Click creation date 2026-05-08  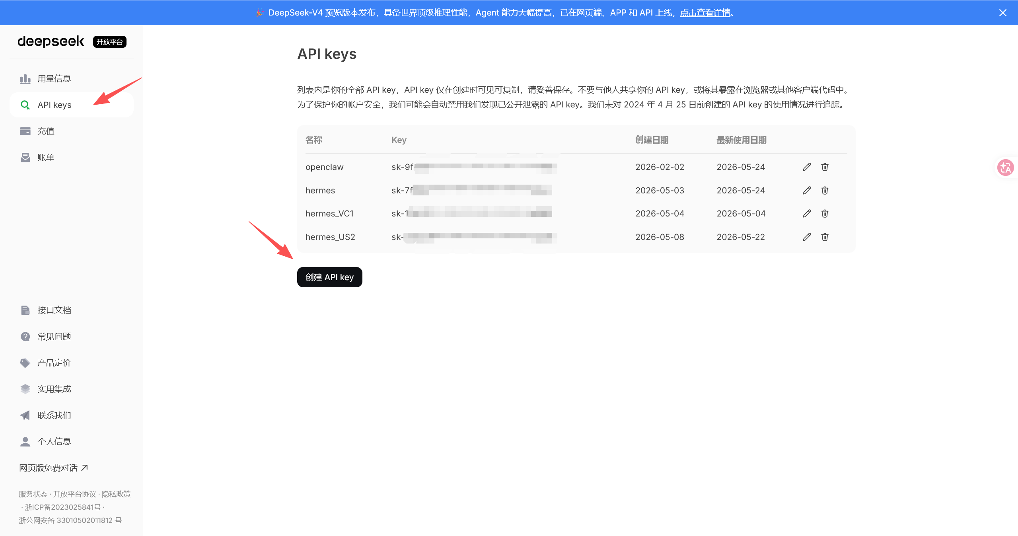click(660, 237)
